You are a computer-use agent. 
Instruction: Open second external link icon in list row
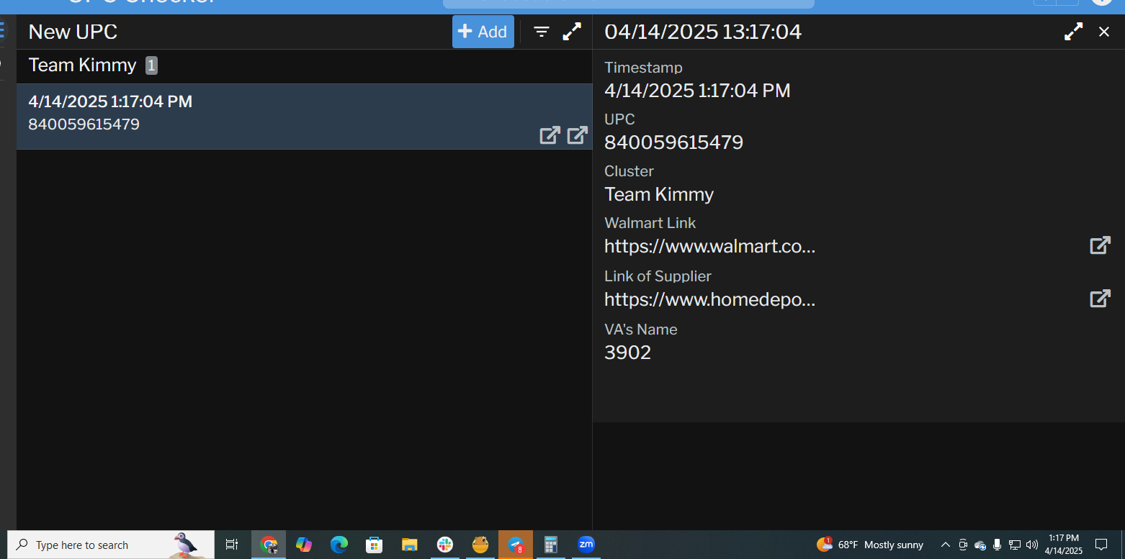pyautogui.click(x=577, y=135)
